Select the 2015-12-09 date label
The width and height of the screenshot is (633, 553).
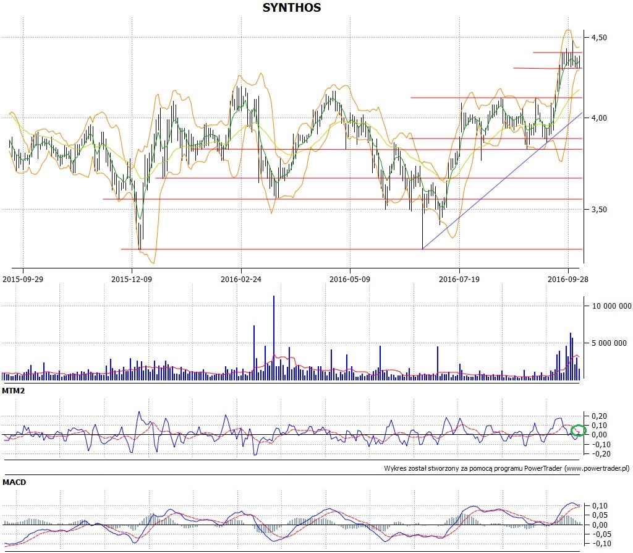[x=132, y=279]
